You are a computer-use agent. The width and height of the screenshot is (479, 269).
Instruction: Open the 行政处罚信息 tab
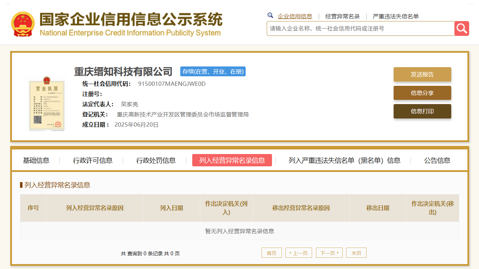[156, 160]
